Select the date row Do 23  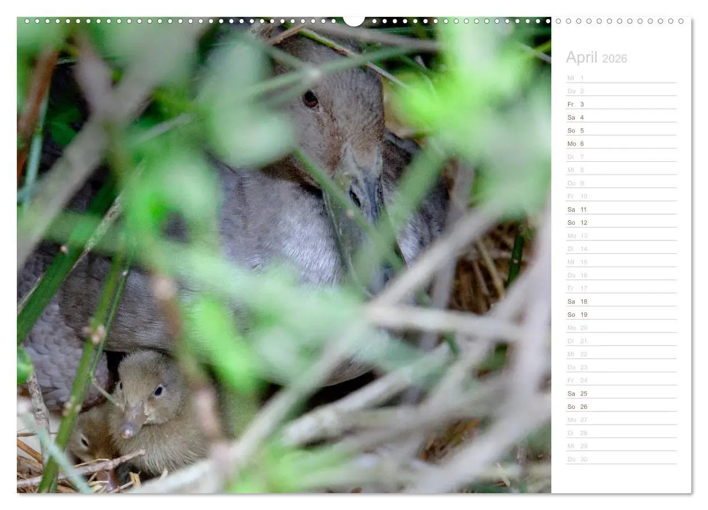tap(621, 367)
